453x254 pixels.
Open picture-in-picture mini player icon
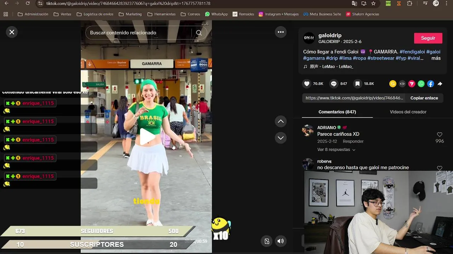[x=267, y=241]
